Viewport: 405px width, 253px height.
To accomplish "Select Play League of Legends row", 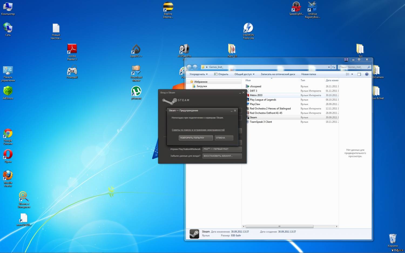I will [x=292, y=100].
